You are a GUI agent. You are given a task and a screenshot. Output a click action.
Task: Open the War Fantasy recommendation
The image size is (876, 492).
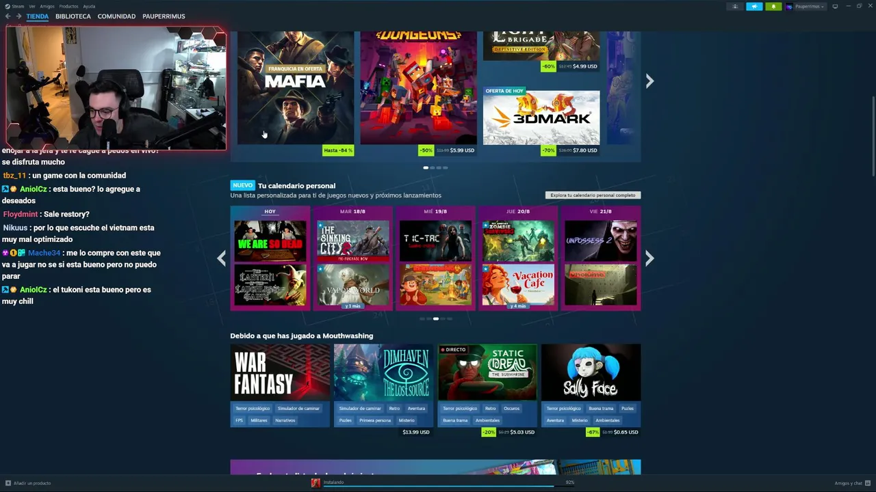[281, 372]
